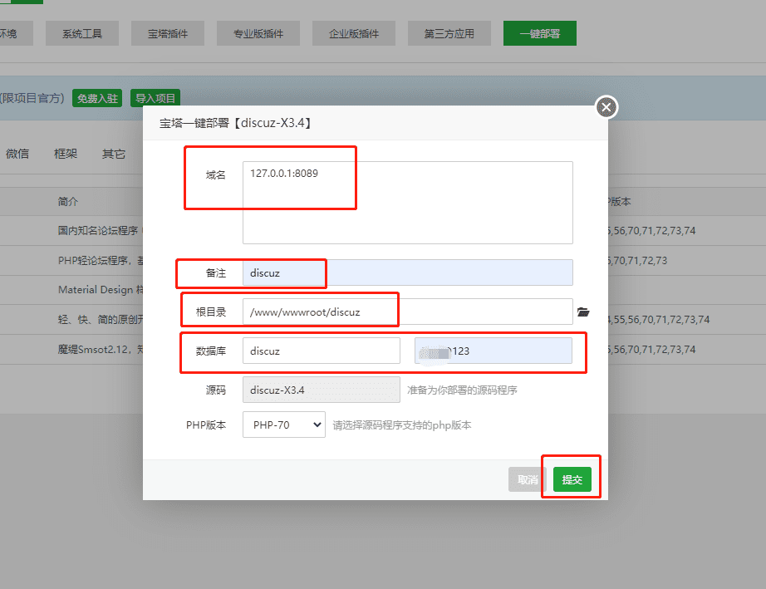Select the 专业版插件 tab
Viewport: 766px width, 589px height.
click(258, 33)
